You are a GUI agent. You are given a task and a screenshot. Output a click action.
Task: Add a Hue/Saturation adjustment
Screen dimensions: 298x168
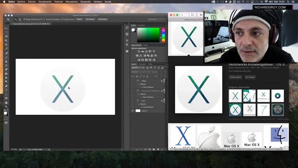click(x=137, y=56)
